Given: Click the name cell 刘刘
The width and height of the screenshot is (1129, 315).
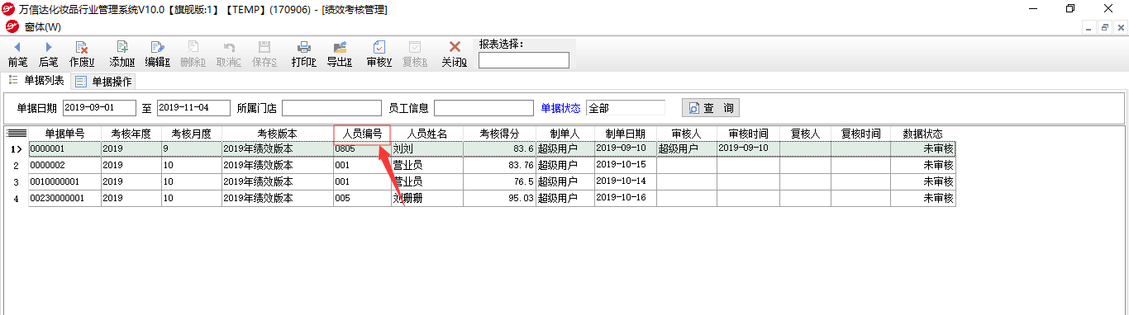Looking at the screenshot, I should point(427,148).
